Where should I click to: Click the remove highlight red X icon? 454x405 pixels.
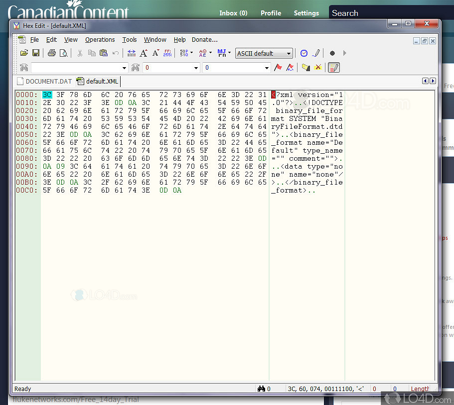click(x=318, y=68)
